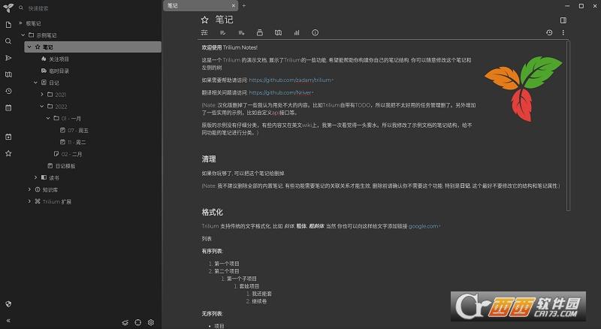This screenshot has height=329, width=601.
Task: Expand the 2021 folder in tree
Action: pyautogui.click(x=42, y=95)
